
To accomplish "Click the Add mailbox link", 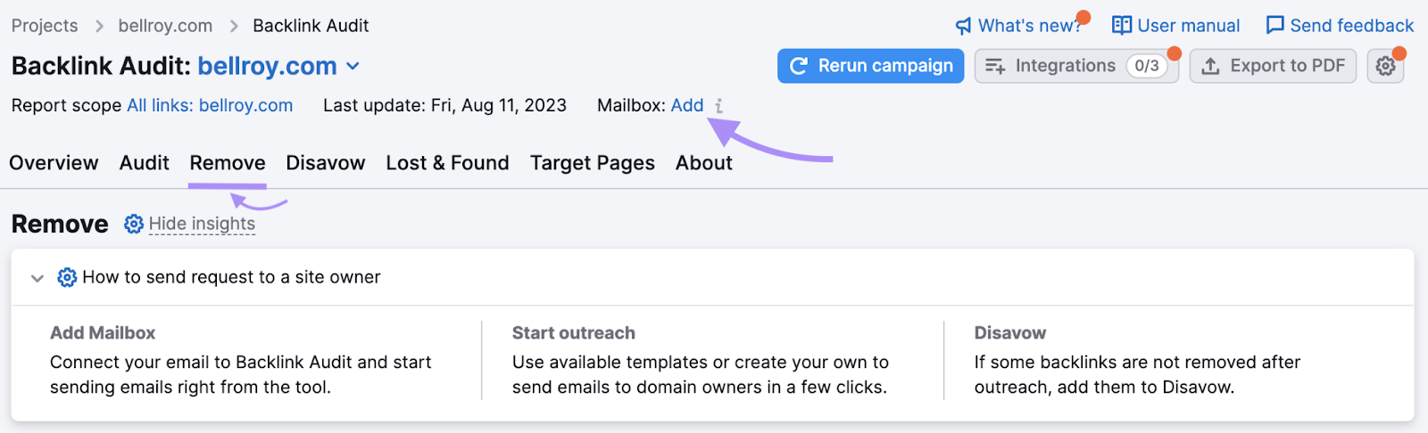I will click(x=686, y=106).
